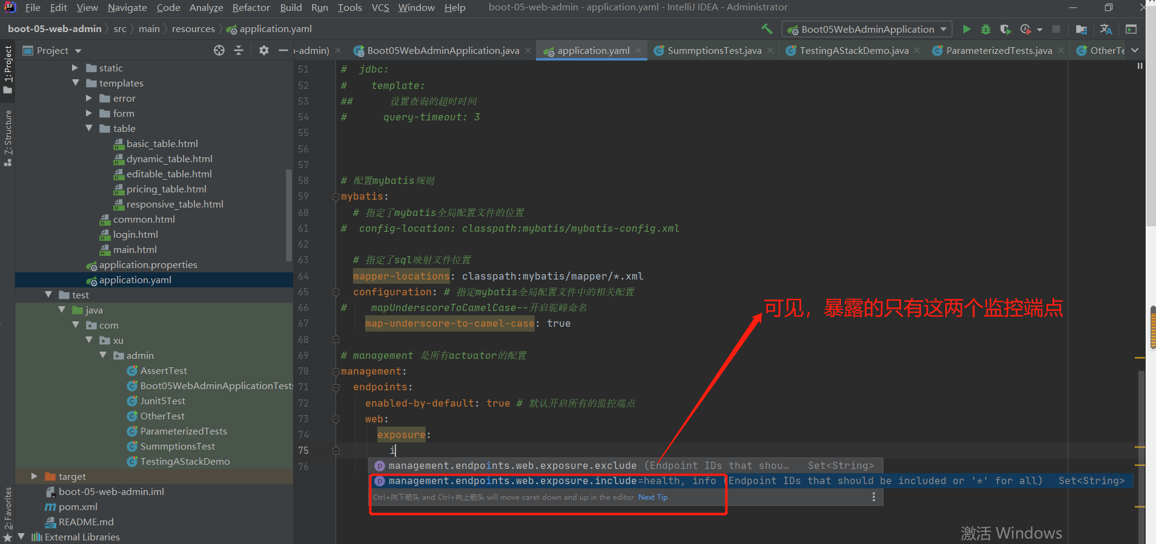
Task: Click the project tree vertical scrollbar
Action: tap(289, 215)
